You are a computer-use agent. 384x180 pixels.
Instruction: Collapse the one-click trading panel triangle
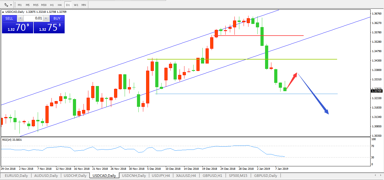3,12
